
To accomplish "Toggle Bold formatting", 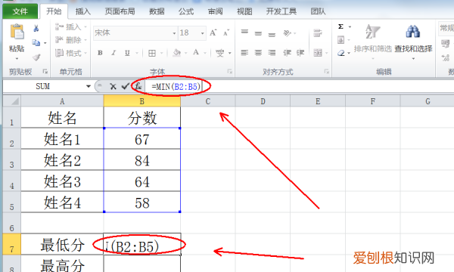I will click(x=100, y=53).
